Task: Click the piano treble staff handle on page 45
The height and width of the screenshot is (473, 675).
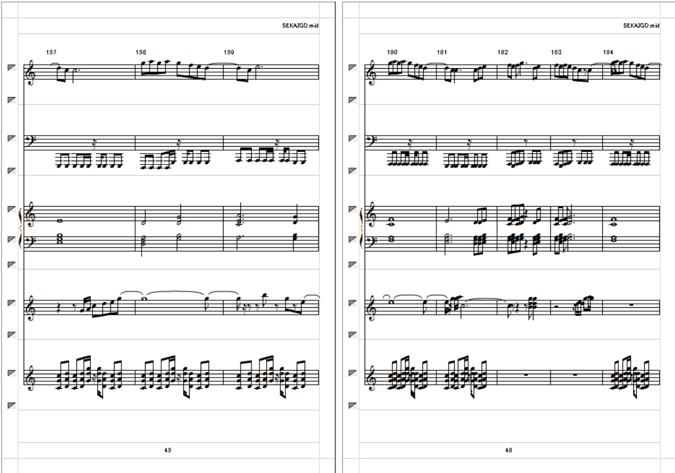Action: 12,209
